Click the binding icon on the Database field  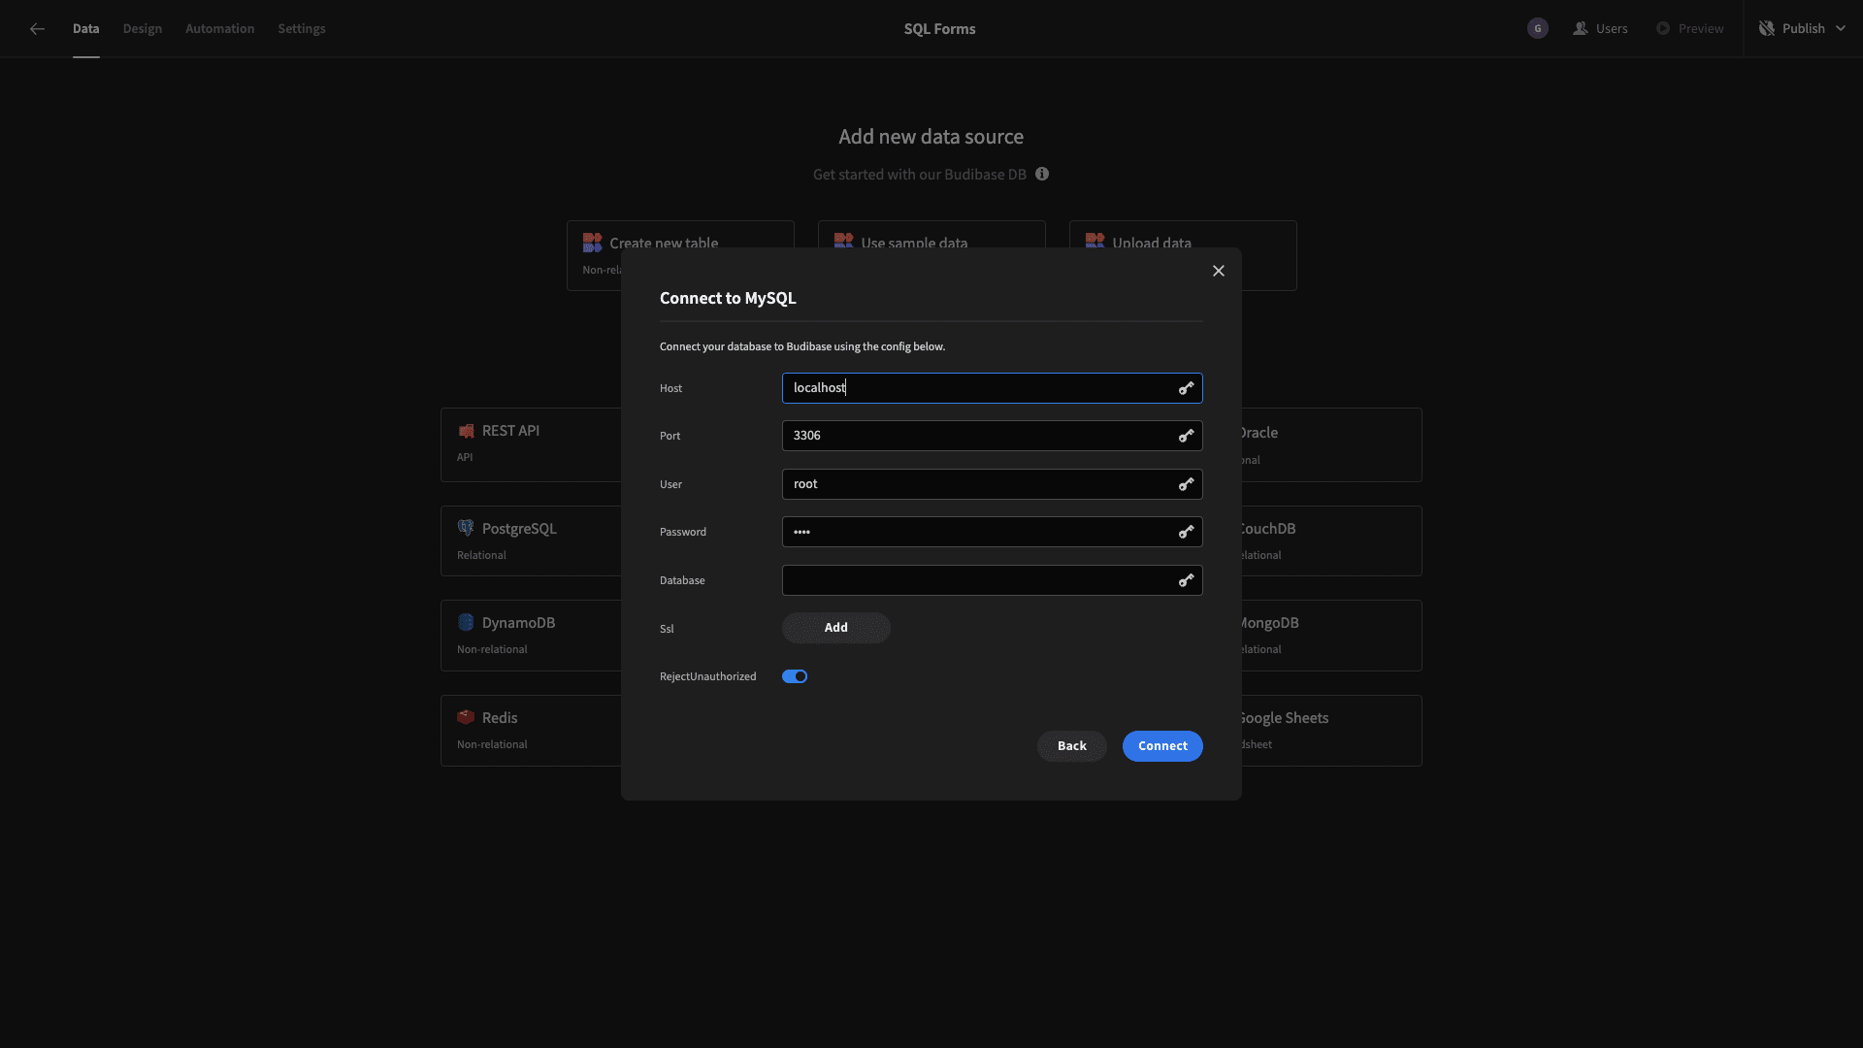[x=1185, y=580]
